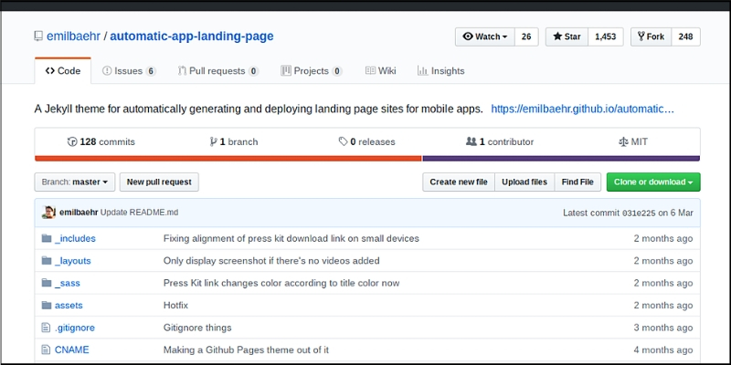Click the repository book icon beside emilbaehr
The image size is (731, 365).
38,36
